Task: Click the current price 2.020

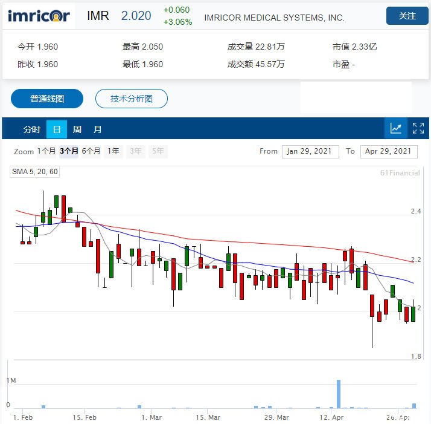Action: click(x=136, y=16)
